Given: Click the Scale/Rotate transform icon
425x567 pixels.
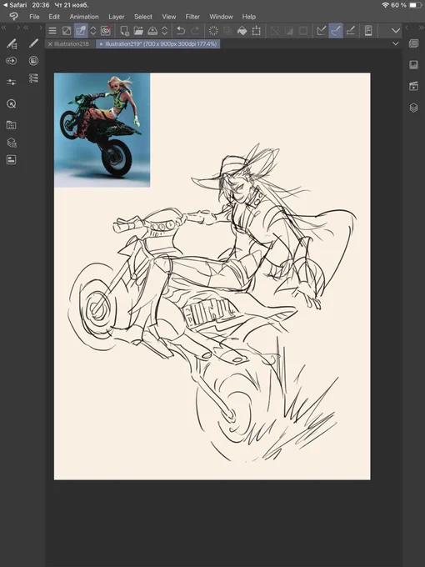Looking at the screenshot, I should pyautogui.click(x=256, y=31).
